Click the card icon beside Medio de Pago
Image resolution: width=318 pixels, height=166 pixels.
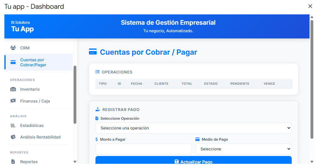coord(197,139)
